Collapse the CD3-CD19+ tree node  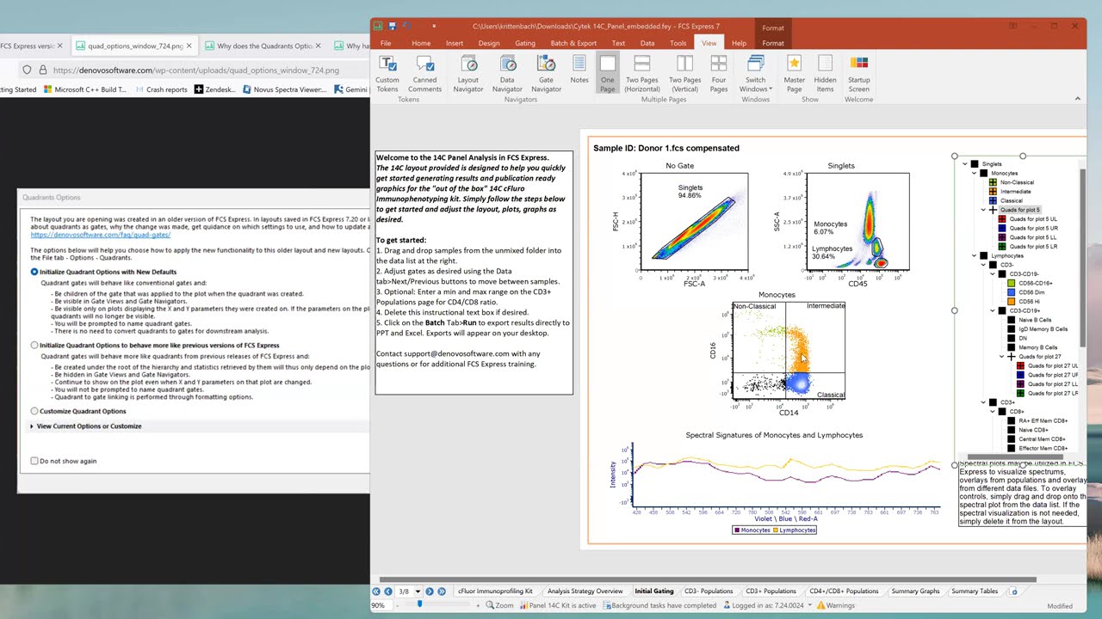click(993, 310)
